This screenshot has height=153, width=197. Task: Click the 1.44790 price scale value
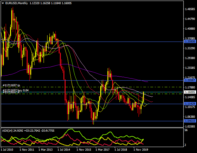190,19
